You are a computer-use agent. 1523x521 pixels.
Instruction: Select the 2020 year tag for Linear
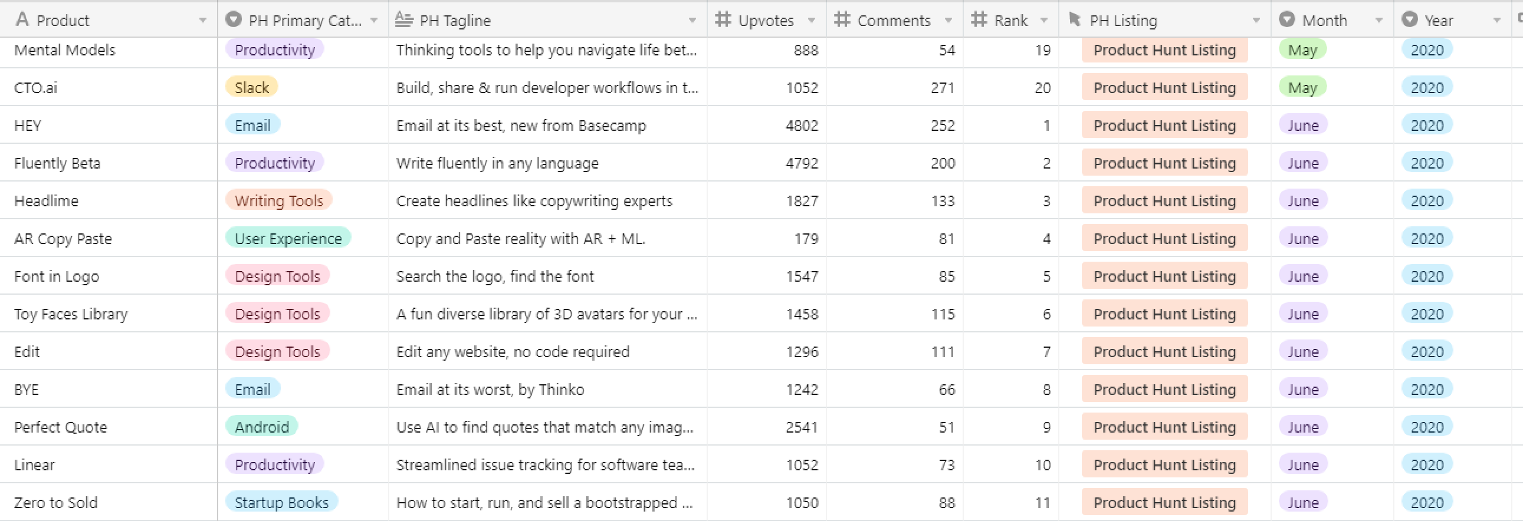point(1427,465)
